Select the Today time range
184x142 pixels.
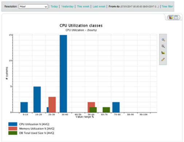click(x=54, y=7)
